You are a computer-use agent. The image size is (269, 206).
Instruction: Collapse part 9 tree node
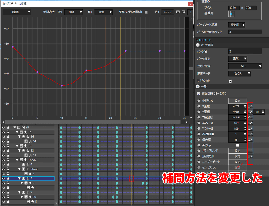(19, 192)
